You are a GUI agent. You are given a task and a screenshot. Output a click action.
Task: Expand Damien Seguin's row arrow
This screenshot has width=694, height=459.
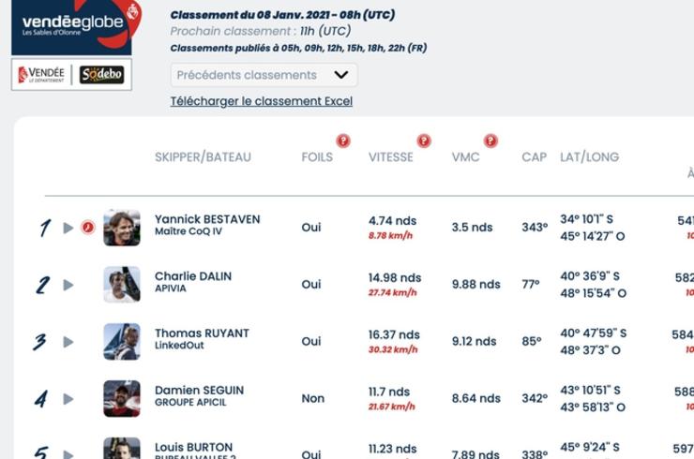68,399
